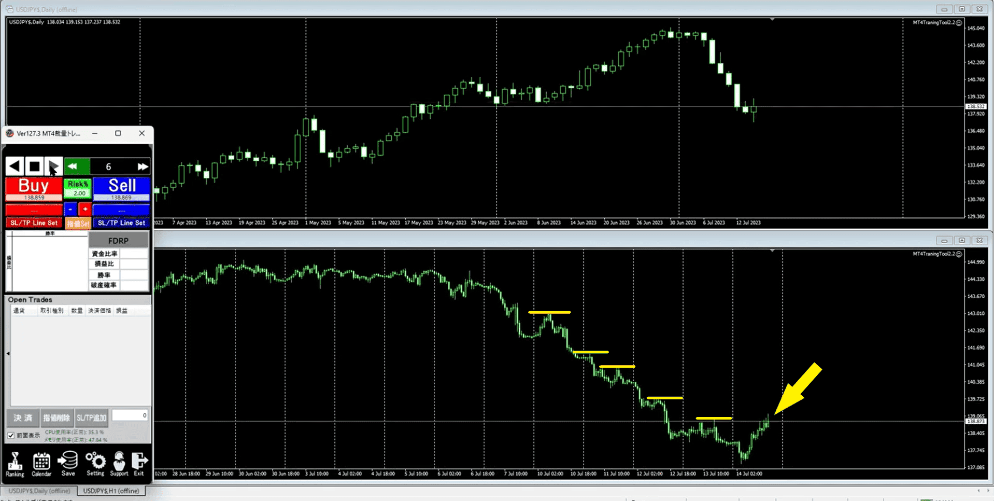Click the Risk% 2.00 green field
Screen dimensions: 994x501
78,189
